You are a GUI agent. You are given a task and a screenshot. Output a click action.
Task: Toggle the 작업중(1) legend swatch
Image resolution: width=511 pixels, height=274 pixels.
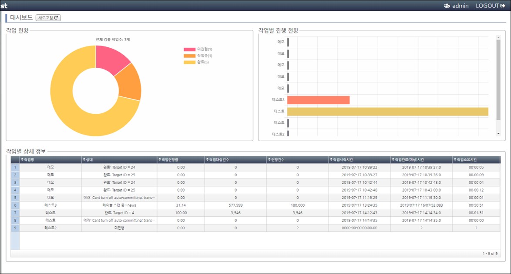(189, 56)
